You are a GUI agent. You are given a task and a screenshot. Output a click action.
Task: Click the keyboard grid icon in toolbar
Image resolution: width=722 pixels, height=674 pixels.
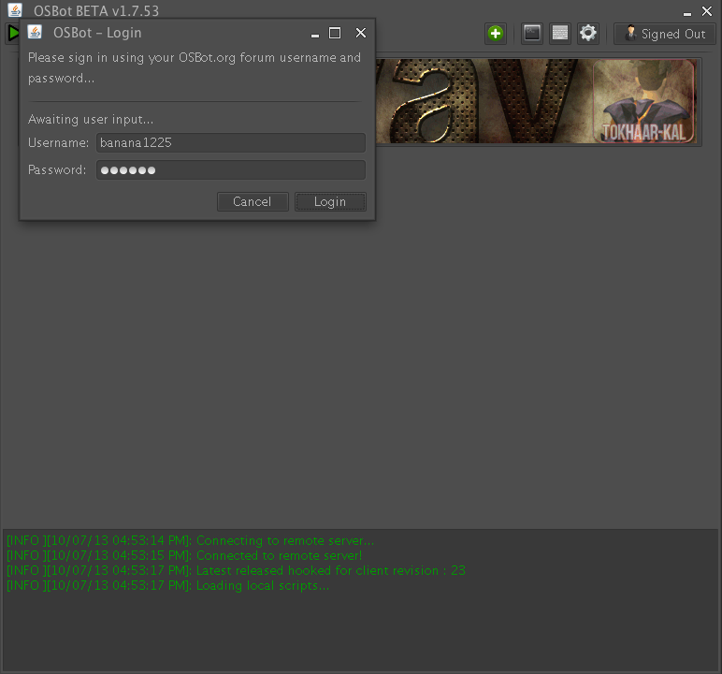tap(560, 34)
